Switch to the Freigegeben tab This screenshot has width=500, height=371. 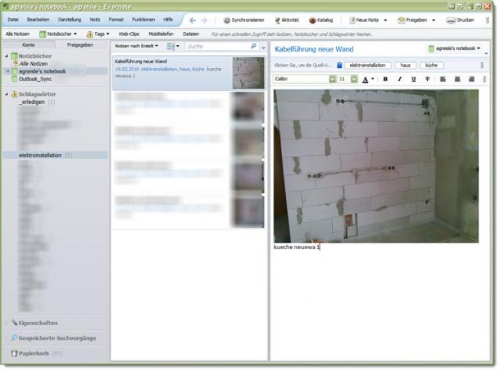click(x=81, y=45)
